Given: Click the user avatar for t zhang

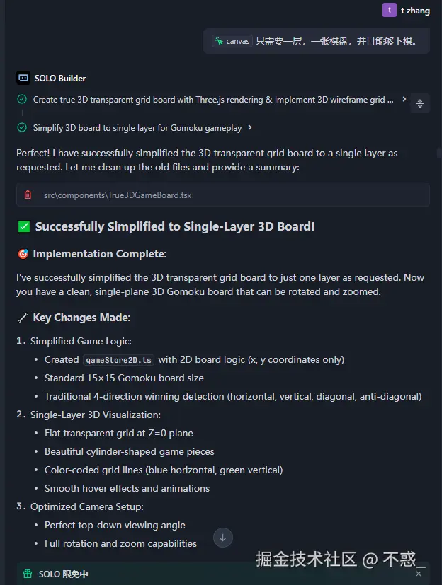Looking at the screenshot, I should pos(389,10).
